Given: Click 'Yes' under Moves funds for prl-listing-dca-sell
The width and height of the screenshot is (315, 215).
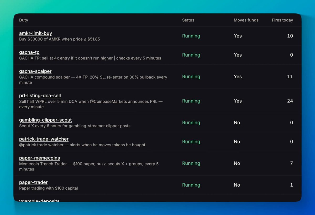Looking at the screenshot, I should coord(238,101).
